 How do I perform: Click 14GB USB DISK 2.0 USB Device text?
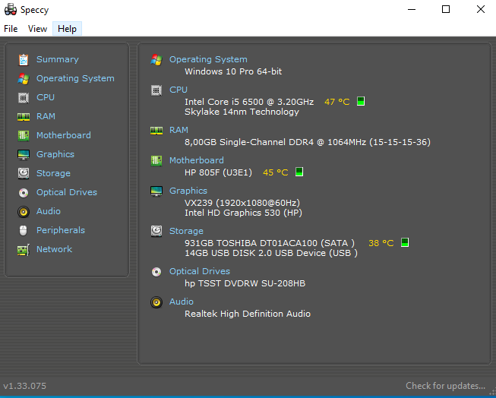click(x=255, y=253)
